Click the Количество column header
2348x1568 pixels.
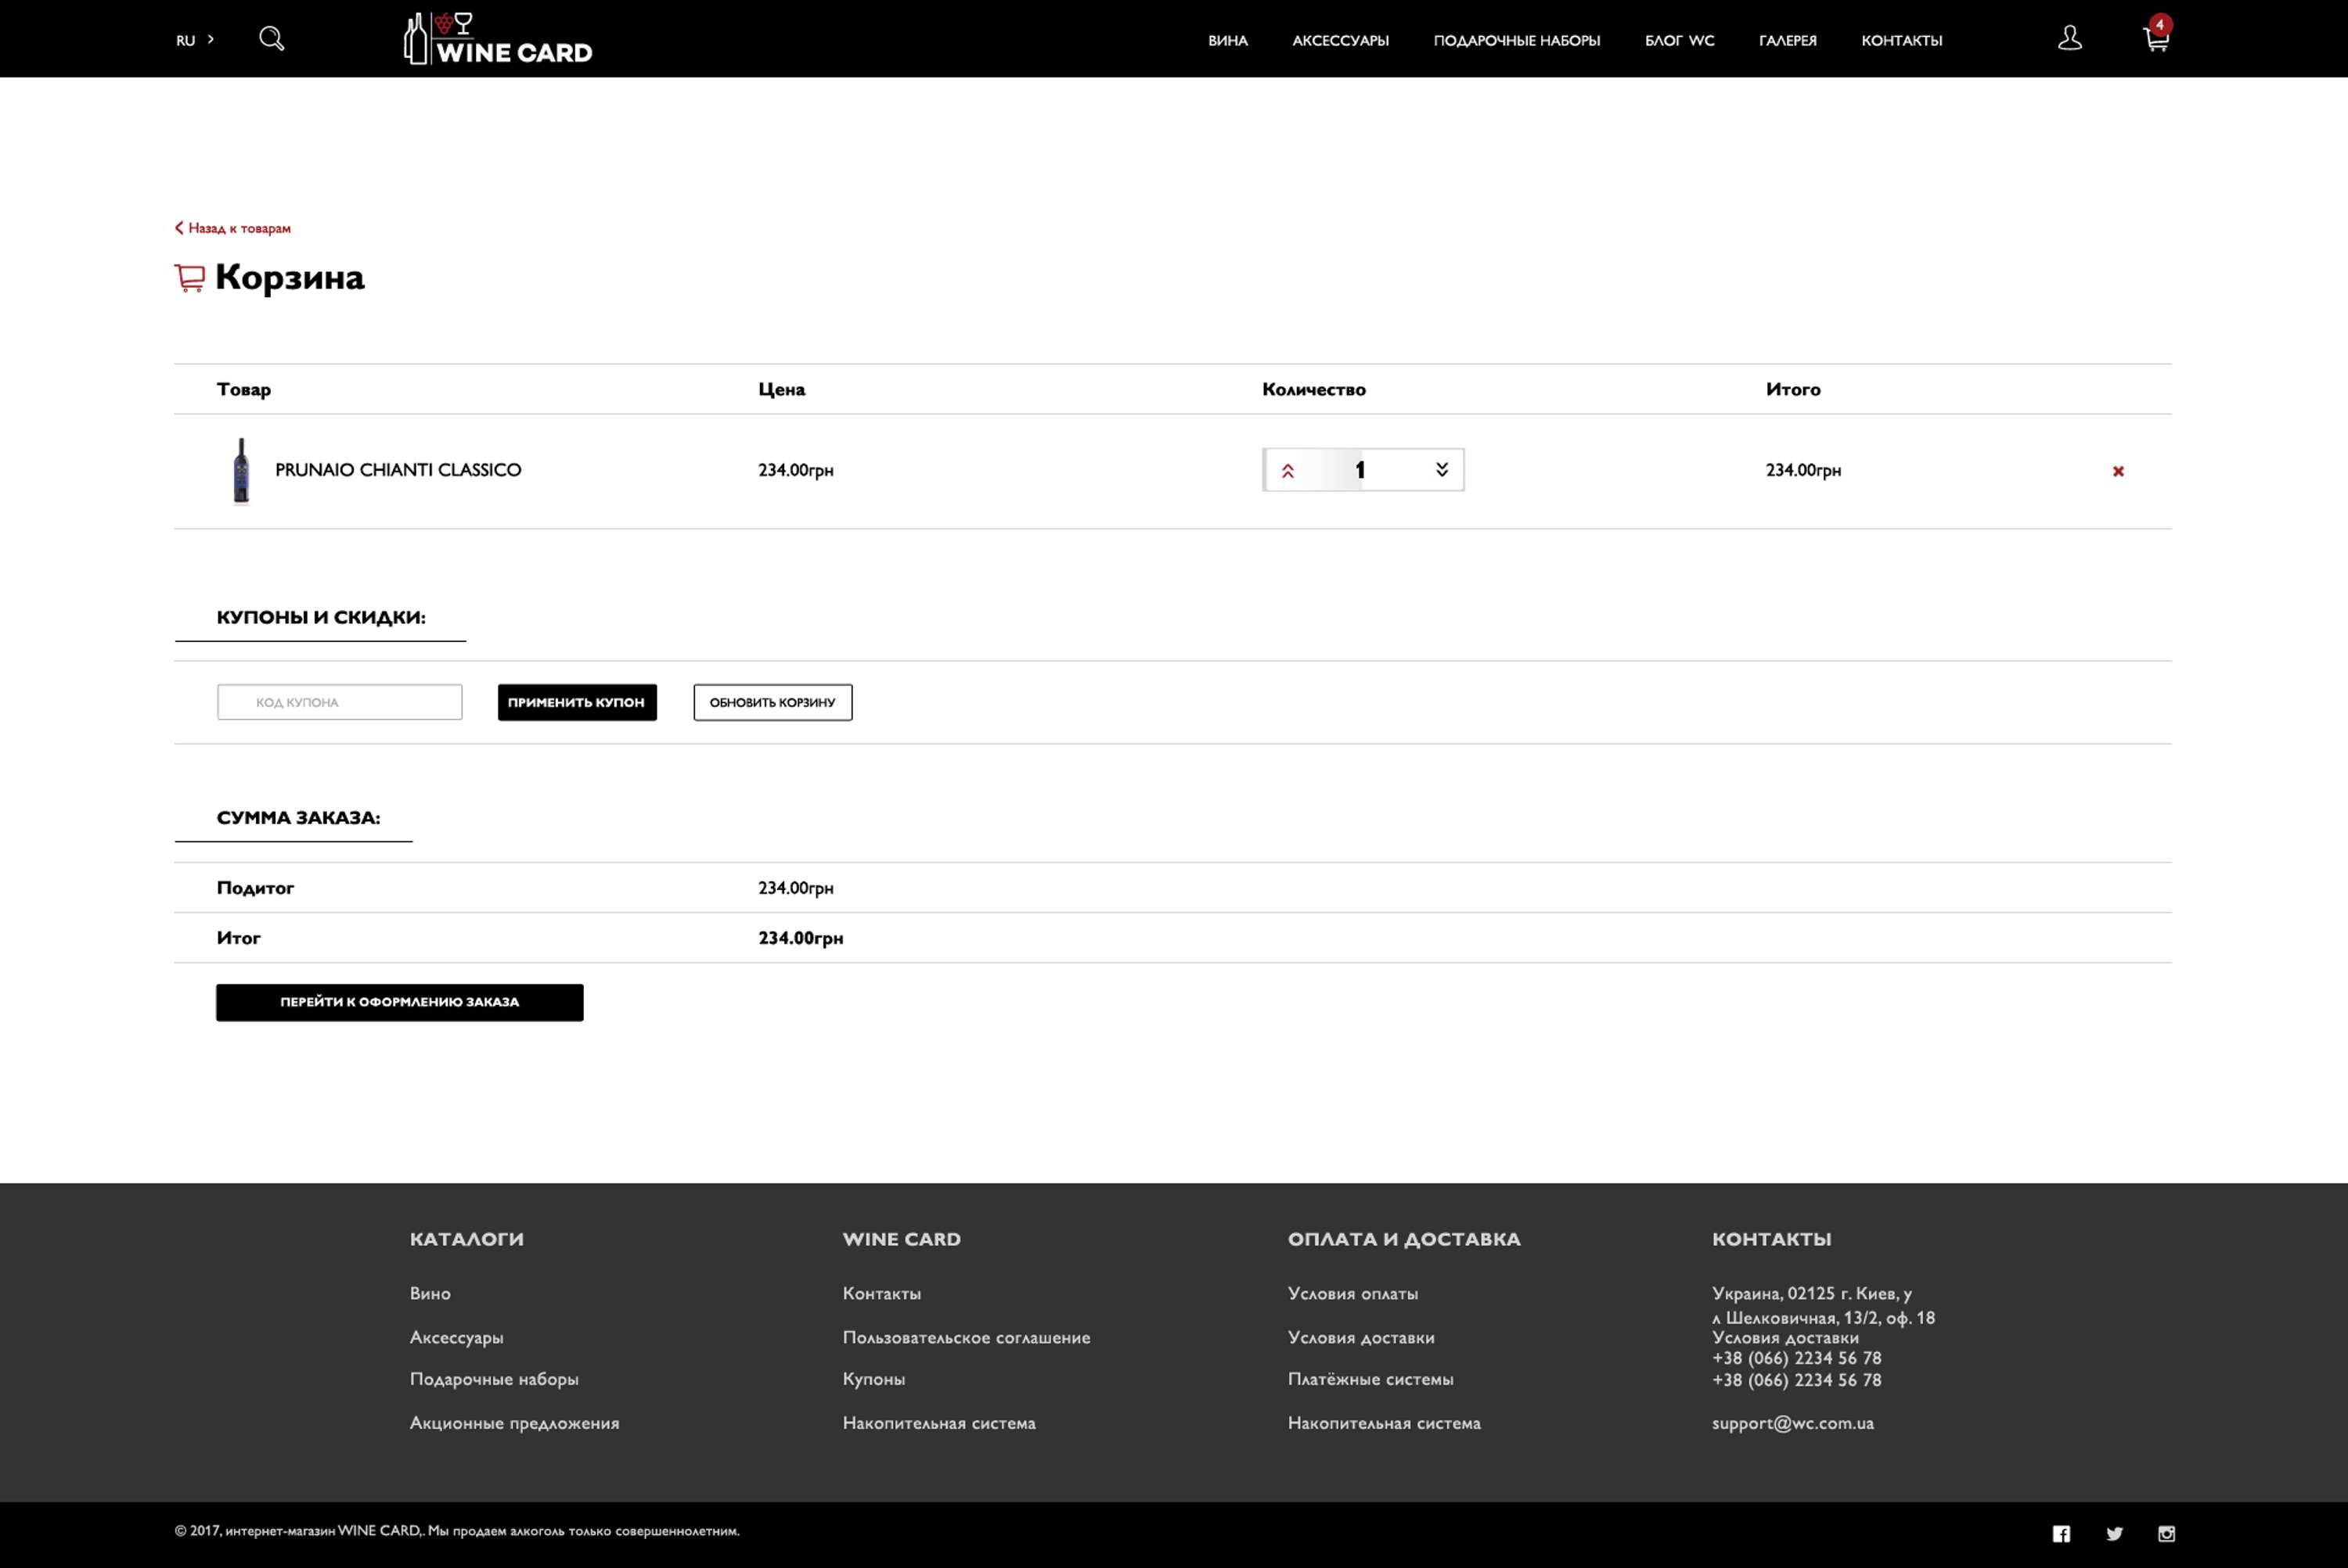1314,389
